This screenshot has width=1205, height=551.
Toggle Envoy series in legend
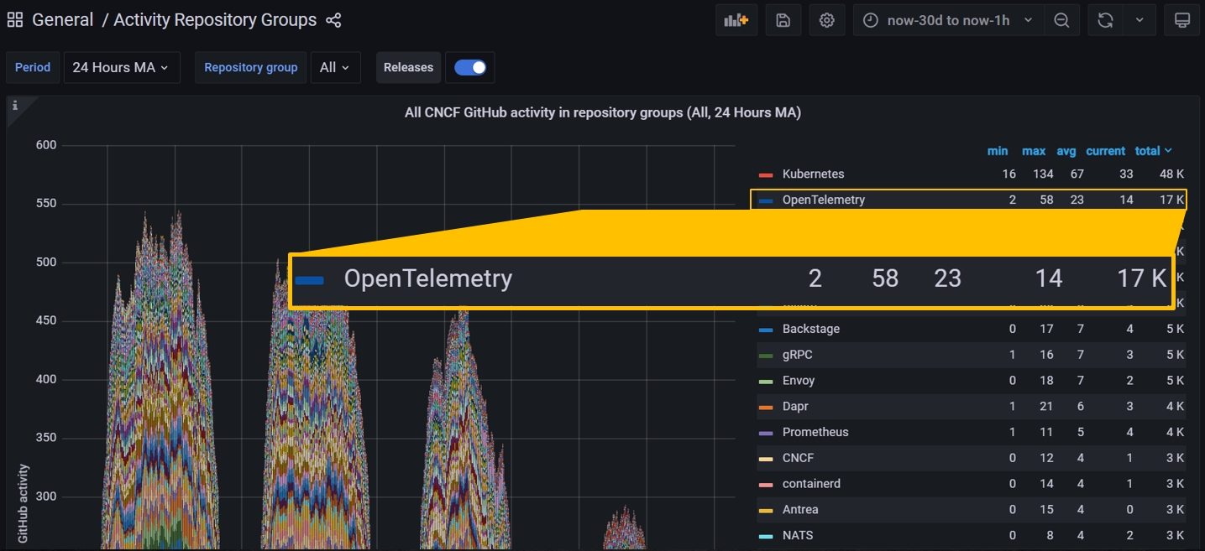(799, 380)
